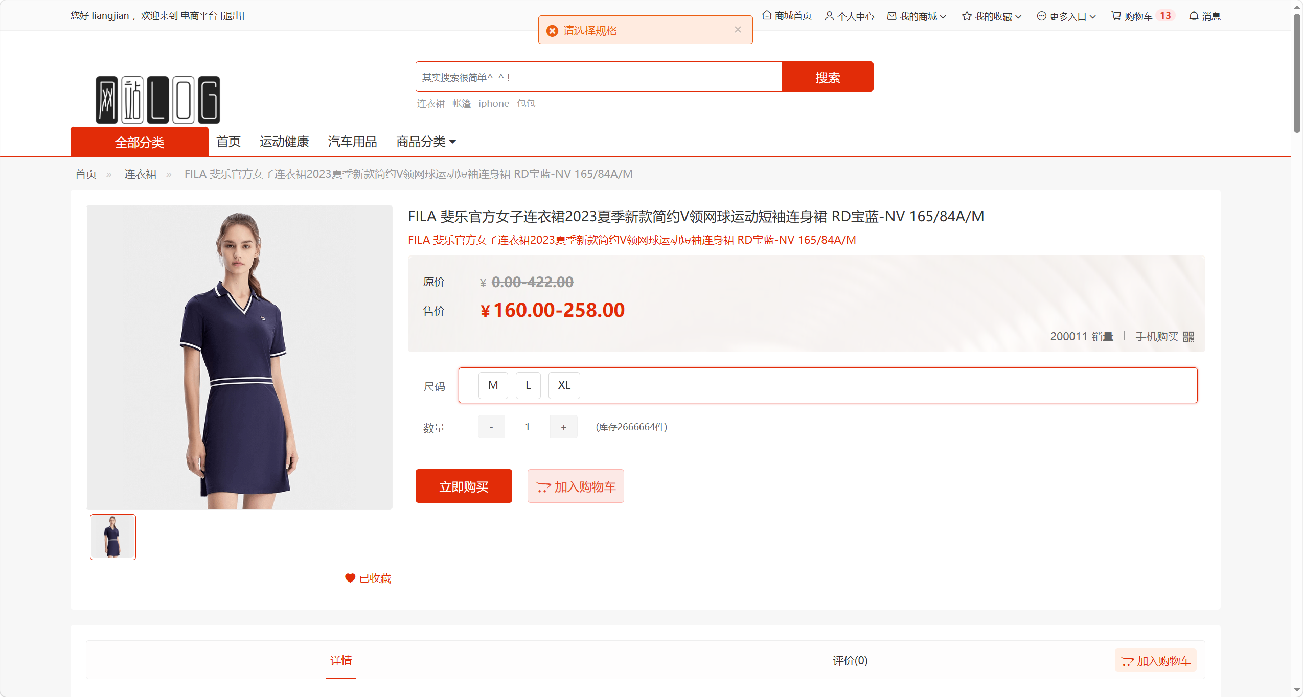Click the red heart 已收藏 icon
The image size is (1303, 697).
(350, 578)
